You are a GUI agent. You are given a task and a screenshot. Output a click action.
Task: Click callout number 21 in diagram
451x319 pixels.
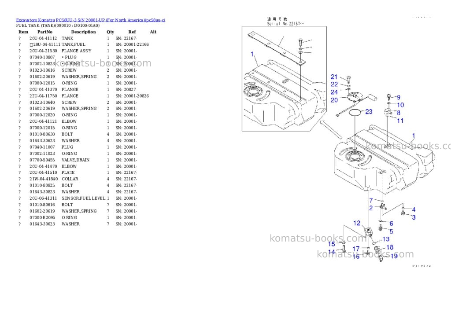[334, 77]
